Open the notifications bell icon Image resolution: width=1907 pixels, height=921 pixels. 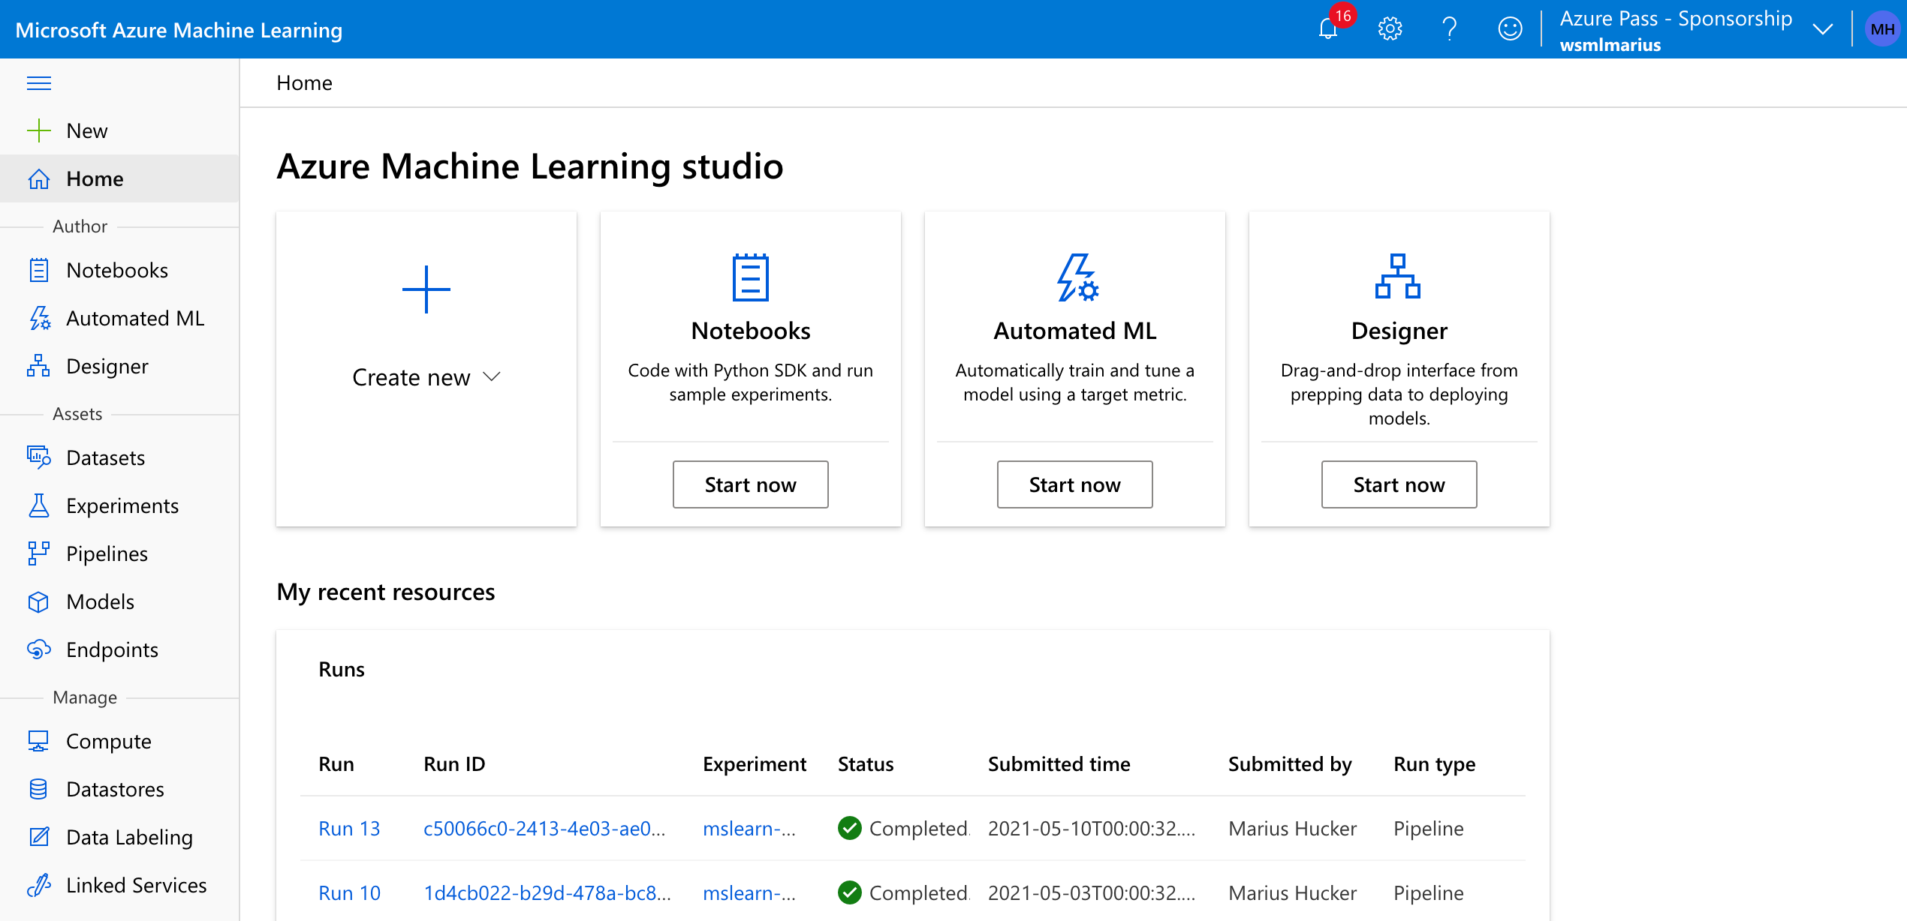(1328, 29)
